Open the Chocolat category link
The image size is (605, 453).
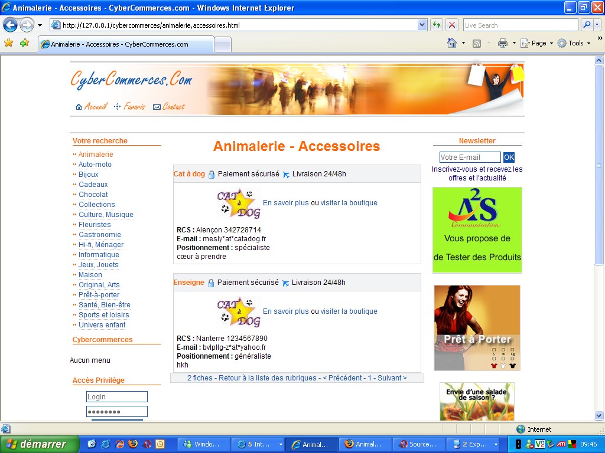coord(93,195)
